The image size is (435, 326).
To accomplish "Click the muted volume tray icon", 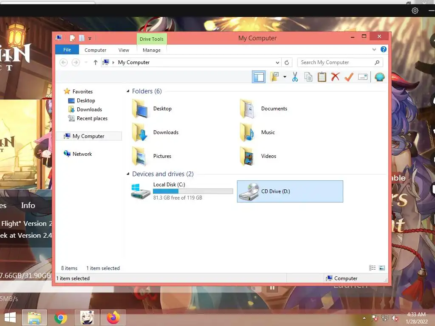I will 395,318.
